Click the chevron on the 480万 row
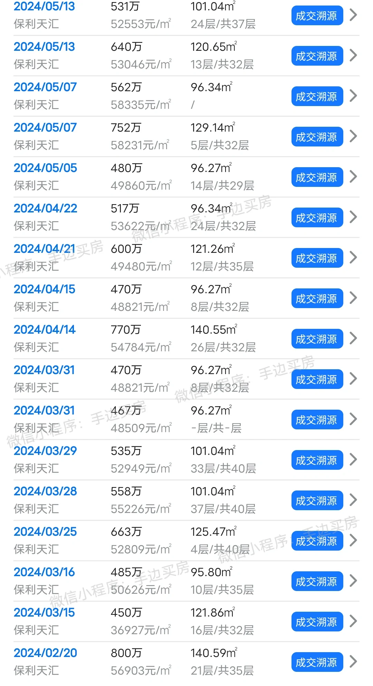The width and height of the screenshot is (373, 686). 353,177
